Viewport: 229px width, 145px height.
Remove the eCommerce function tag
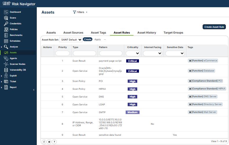click(190, 60)
